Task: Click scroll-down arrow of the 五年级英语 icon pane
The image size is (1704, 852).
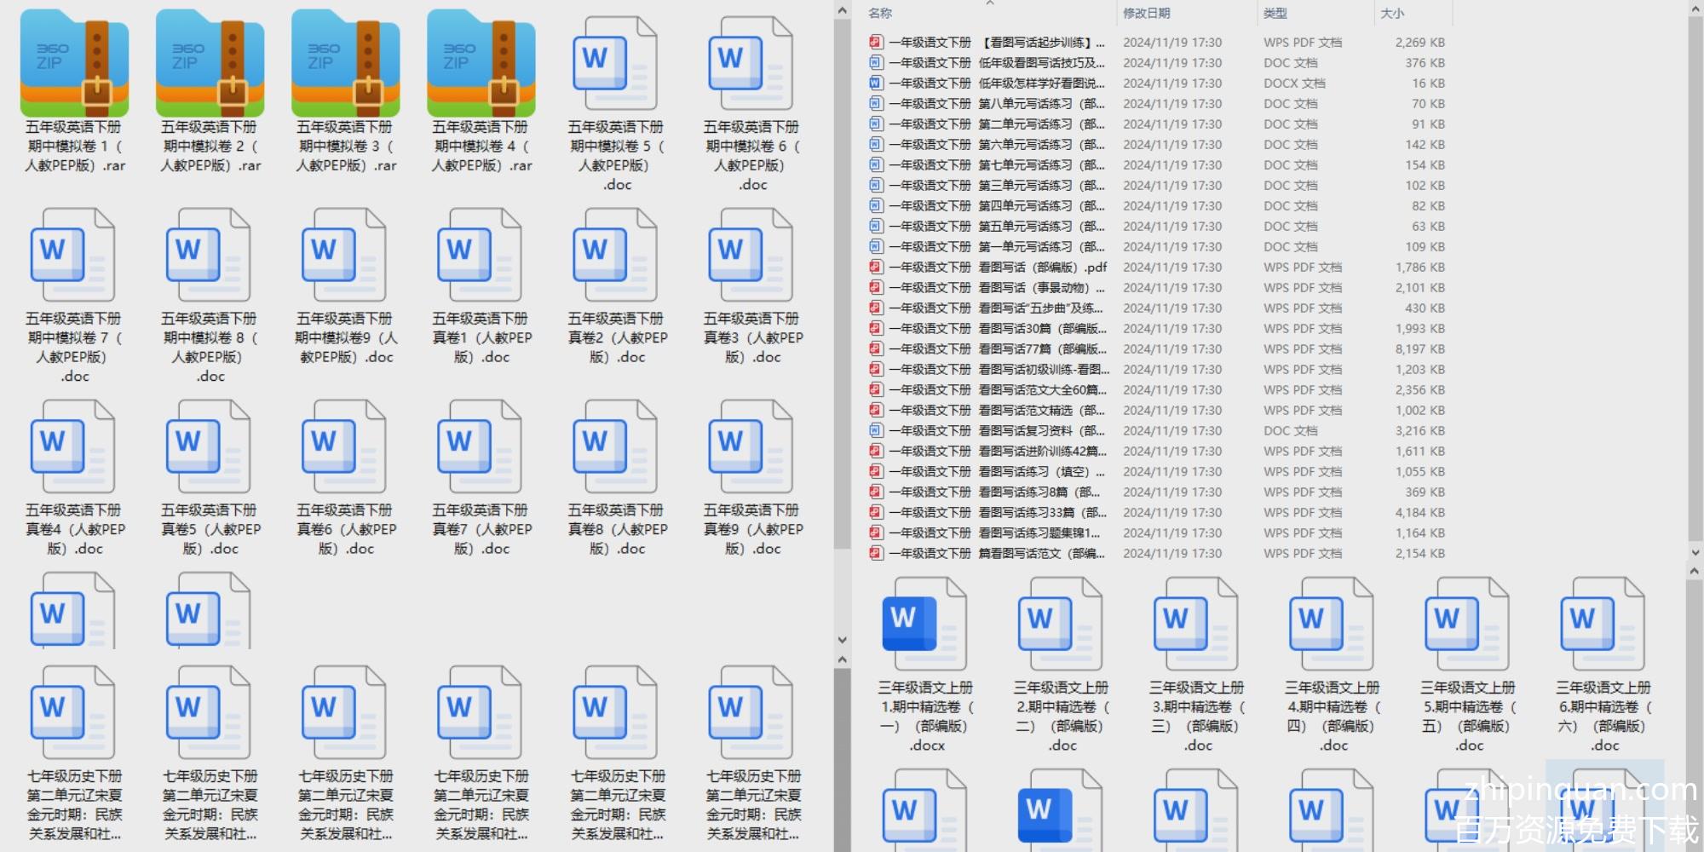Action: coord(843,640)
